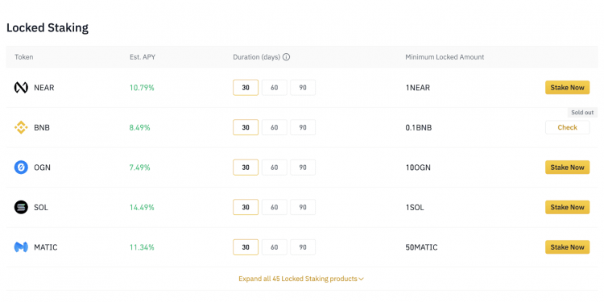The image size is (604, 302).
Task: Select 90 days duration for NEAR
Action: [x=303, y=88]
